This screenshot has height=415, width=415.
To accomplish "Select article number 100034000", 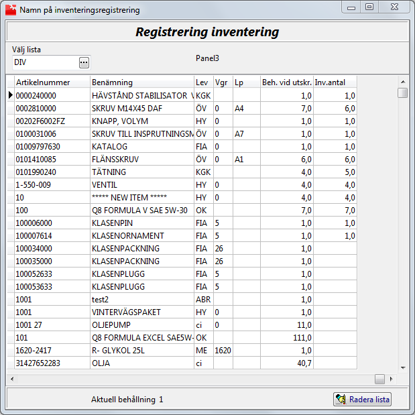I will [x=52, y=248].
